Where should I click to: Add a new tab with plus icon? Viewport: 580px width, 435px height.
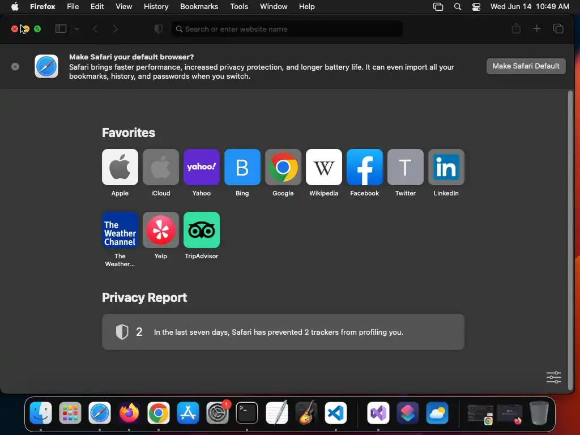coord(537,28)
